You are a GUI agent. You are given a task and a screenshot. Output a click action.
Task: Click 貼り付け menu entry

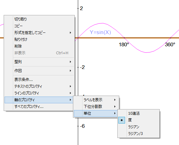[39, 39]
